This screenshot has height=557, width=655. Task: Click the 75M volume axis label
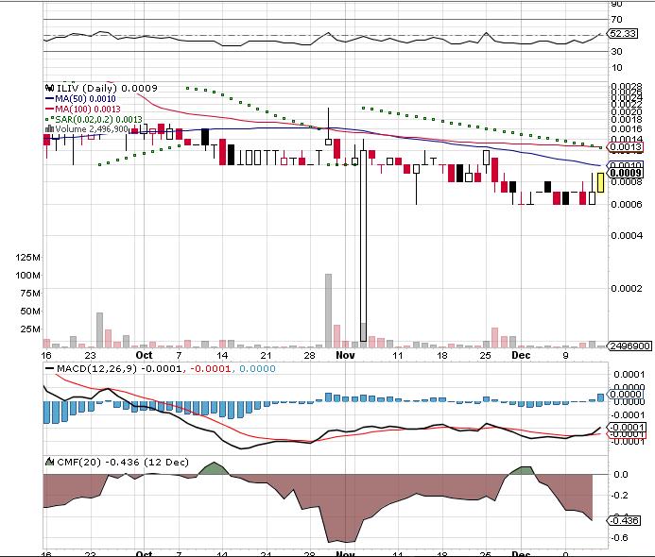pyautogui.click(x=30, y=293)
